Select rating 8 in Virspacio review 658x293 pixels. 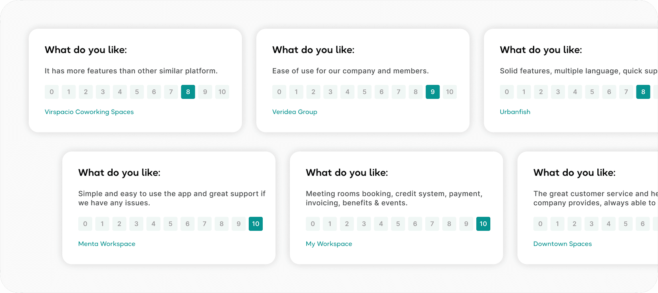[188, 92]
